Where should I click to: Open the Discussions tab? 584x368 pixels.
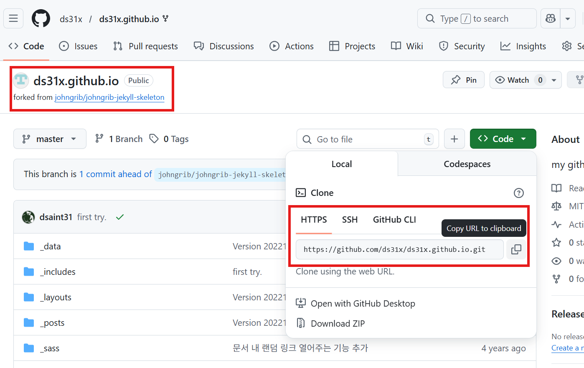pyautogui.click(x=224, y=46)
